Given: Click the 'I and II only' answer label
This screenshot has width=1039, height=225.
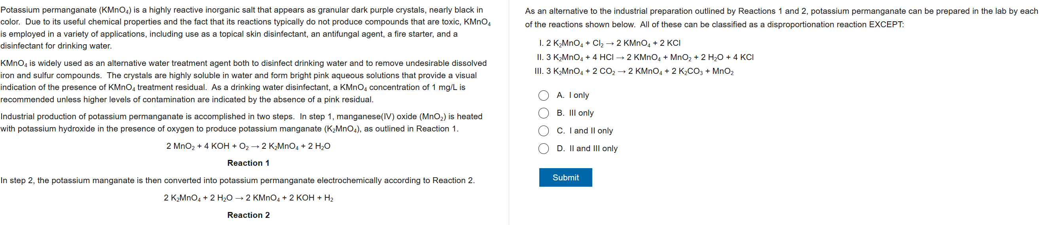Looking at the screenshot, I should click(x=591, y=131).
